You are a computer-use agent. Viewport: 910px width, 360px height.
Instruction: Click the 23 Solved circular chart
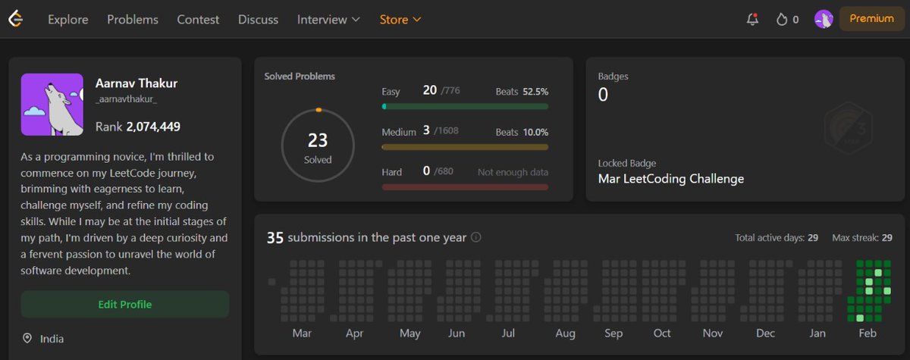coord(318,146)
